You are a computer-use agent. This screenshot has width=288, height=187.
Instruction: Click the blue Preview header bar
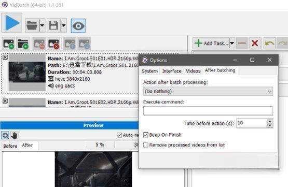70,125
